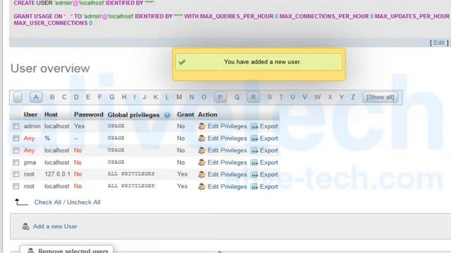
Task: Click export icon in root 127.0.0.1 row
Action: pos(254,174)
